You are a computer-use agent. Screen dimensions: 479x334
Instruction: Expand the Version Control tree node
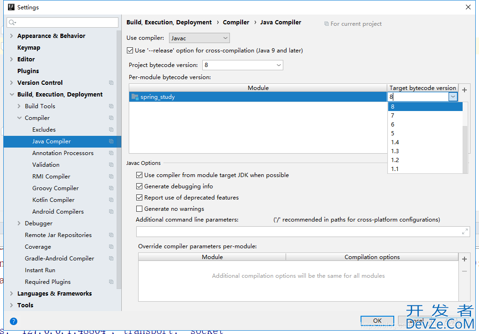tap(11, 83)
